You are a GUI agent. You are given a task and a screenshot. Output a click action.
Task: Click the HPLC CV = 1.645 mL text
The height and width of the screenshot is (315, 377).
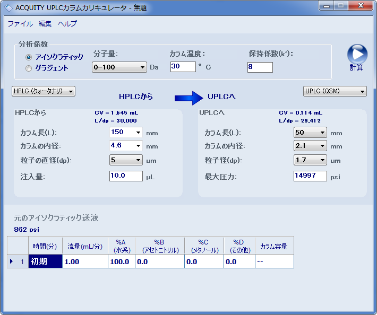(116, 112)
